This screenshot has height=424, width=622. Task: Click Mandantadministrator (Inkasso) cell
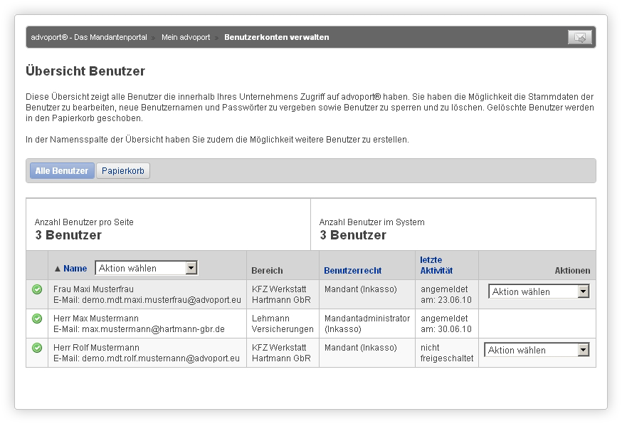pos(367,324)
